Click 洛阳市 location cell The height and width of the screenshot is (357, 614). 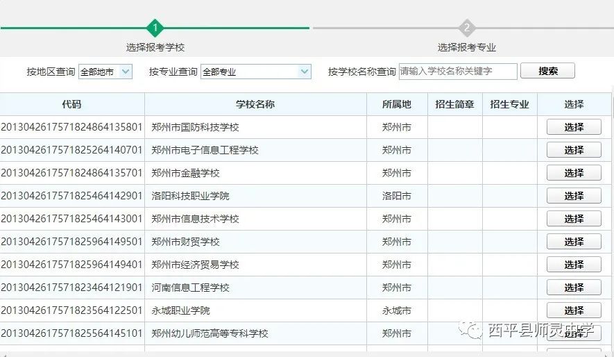coord(397,196)
